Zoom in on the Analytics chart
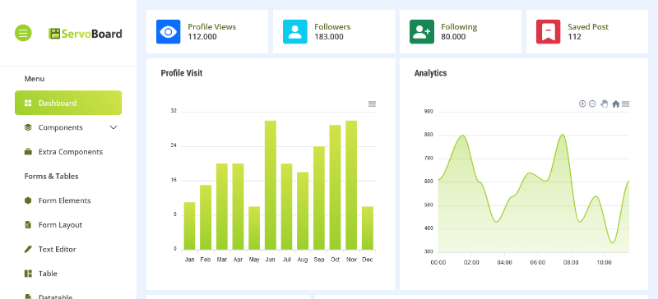The width and height of the screenshot is (658, 299). 582,104
